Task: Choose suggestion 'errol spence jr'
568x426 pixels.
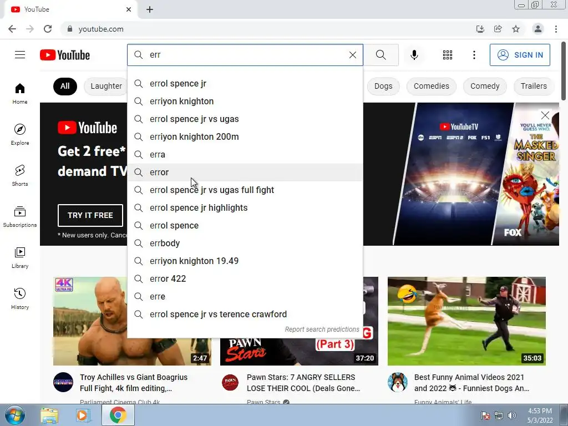Action: click(x=245, y=83)
